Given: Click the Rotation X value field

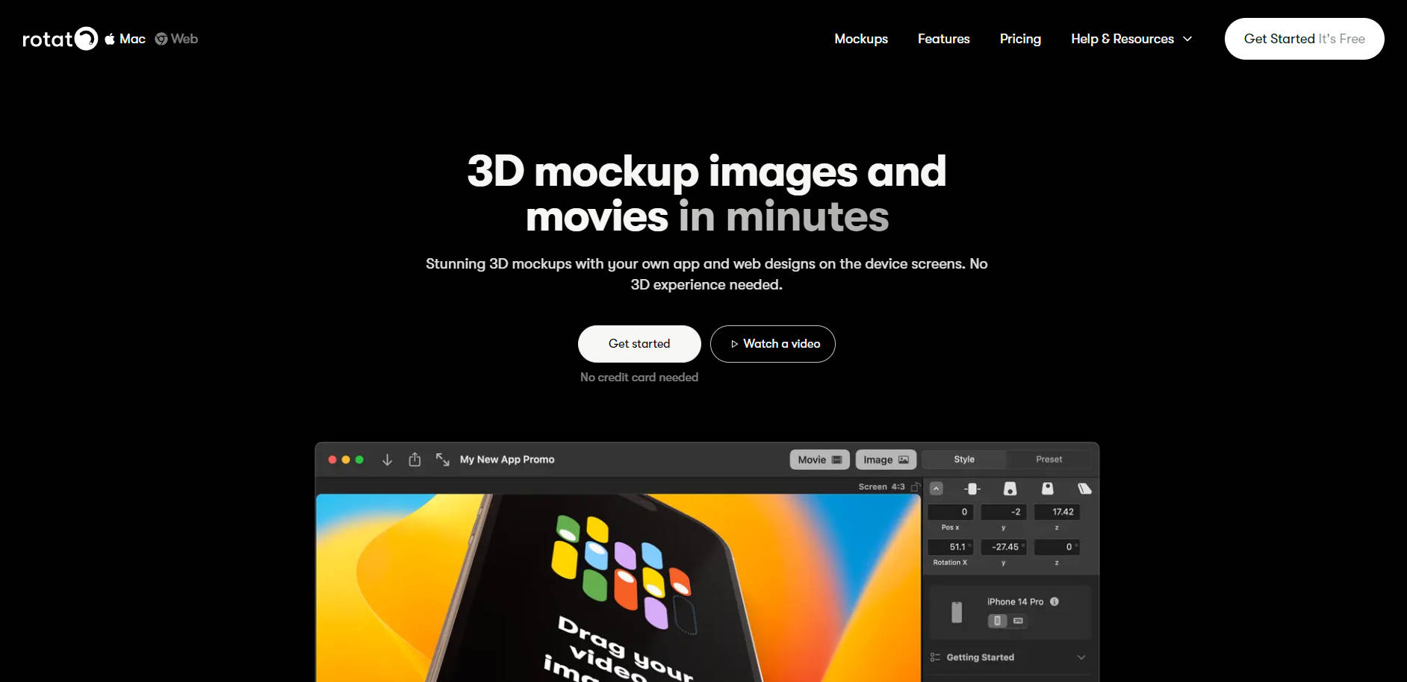Looking at the screenshot, I should [x=951, y=547].
